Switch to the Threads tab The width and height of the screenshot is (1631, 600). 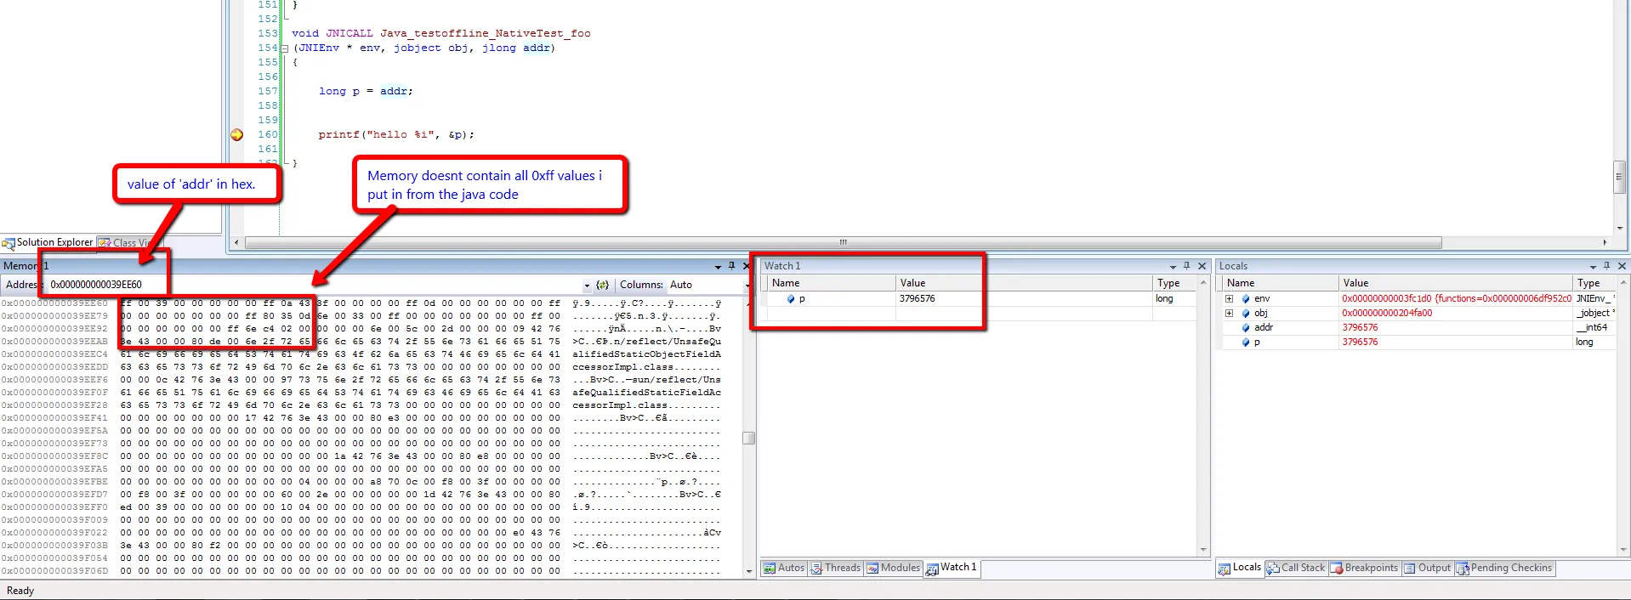(x=836, y=568)
